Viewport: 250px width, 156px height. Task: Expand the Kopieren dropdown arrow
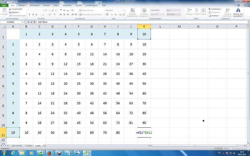click(19, 12)
